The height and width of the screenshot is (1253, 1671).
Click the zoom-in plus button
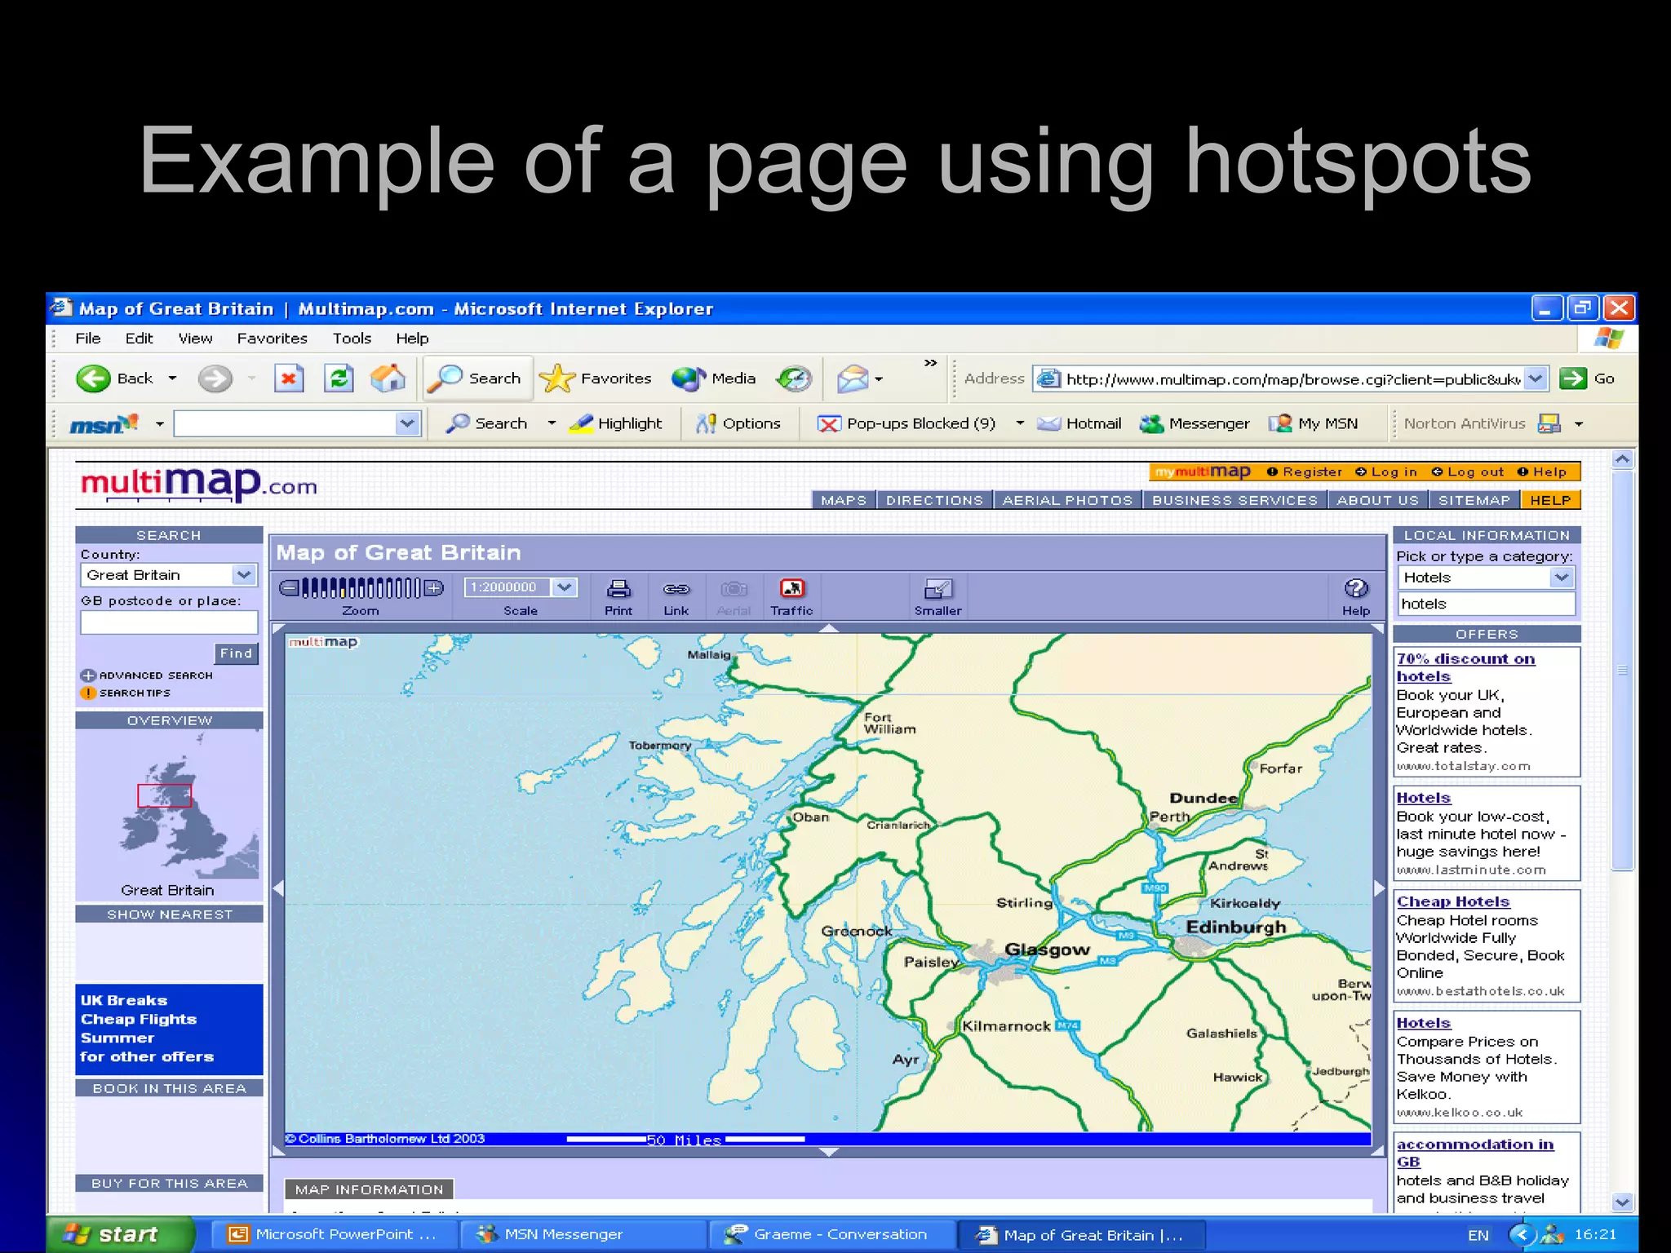click(434, 588)
